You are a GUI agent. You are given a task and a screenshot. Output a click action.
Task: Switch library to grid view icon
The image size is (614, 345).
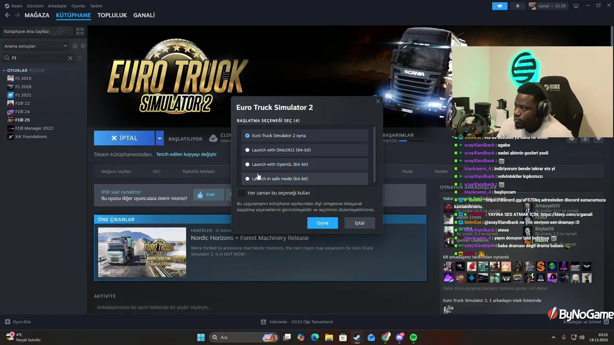pos(80,31)
